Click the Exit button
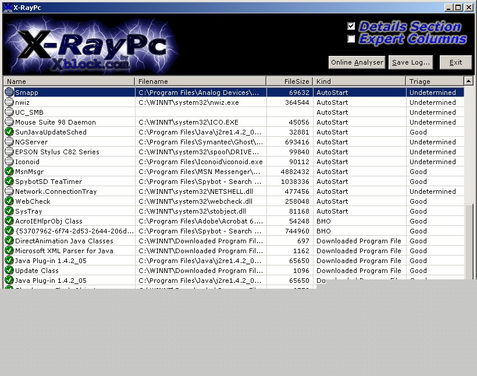Screen dimensions: 477x376 point(455,62)
